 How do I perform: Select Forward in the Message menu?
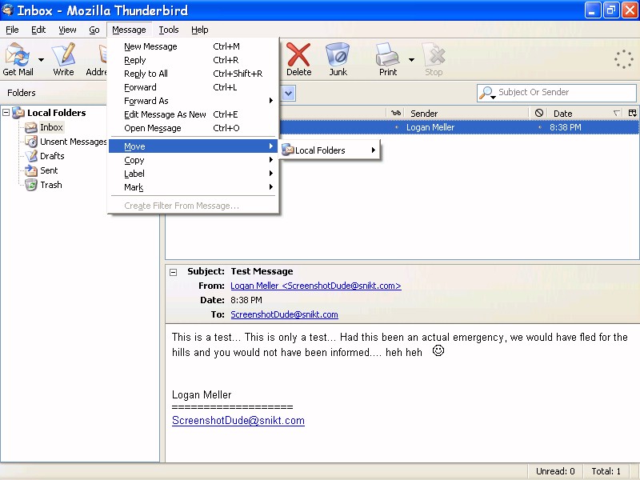tap(193, 87)
